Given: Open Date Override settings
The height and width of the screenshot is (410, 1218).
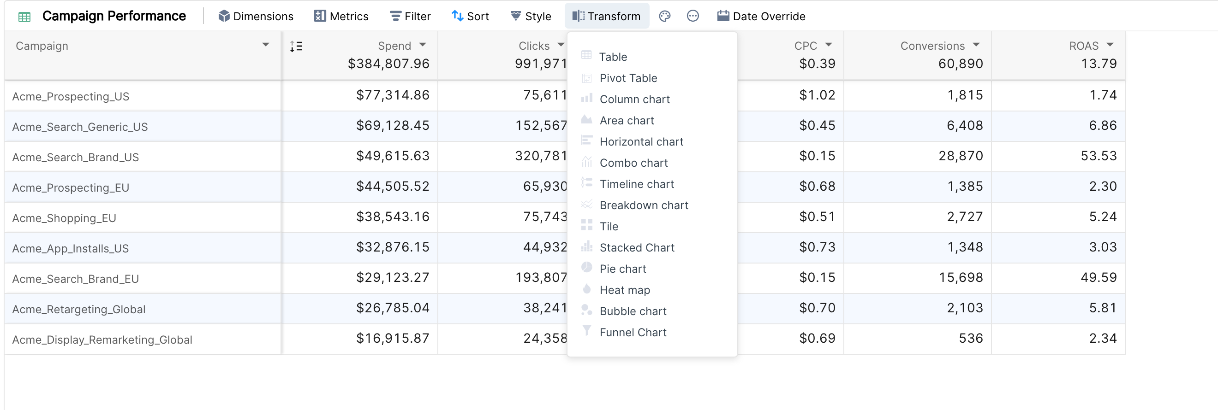Looking at the screenshot, I should point(761,16).
